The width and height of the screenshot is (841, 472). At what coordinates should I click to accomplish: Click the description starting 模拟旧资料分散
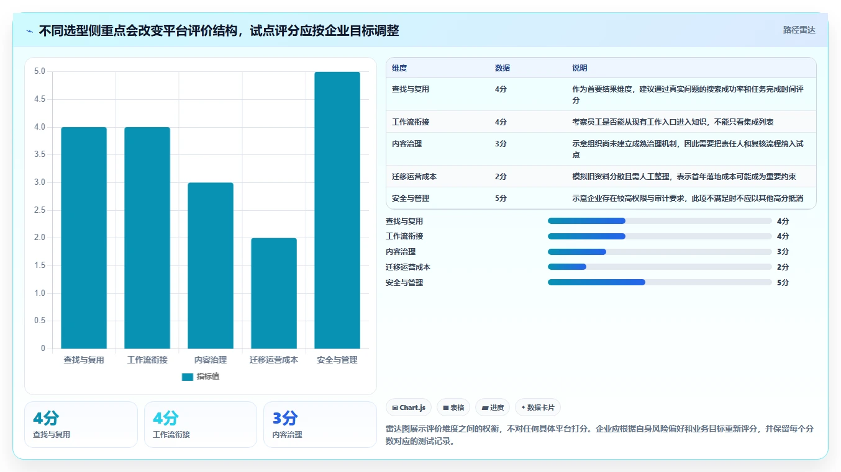(x=684, y=177)
